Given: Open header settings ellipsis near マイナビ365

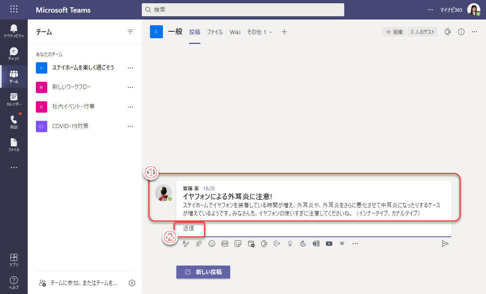Looking at the screenshot, I should 430,10.
